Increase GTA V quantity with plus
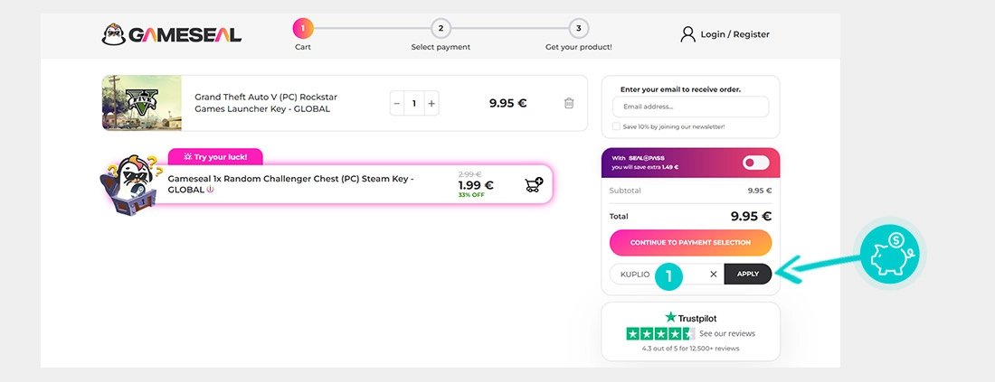The image size is (995, 382). [431, 103]
